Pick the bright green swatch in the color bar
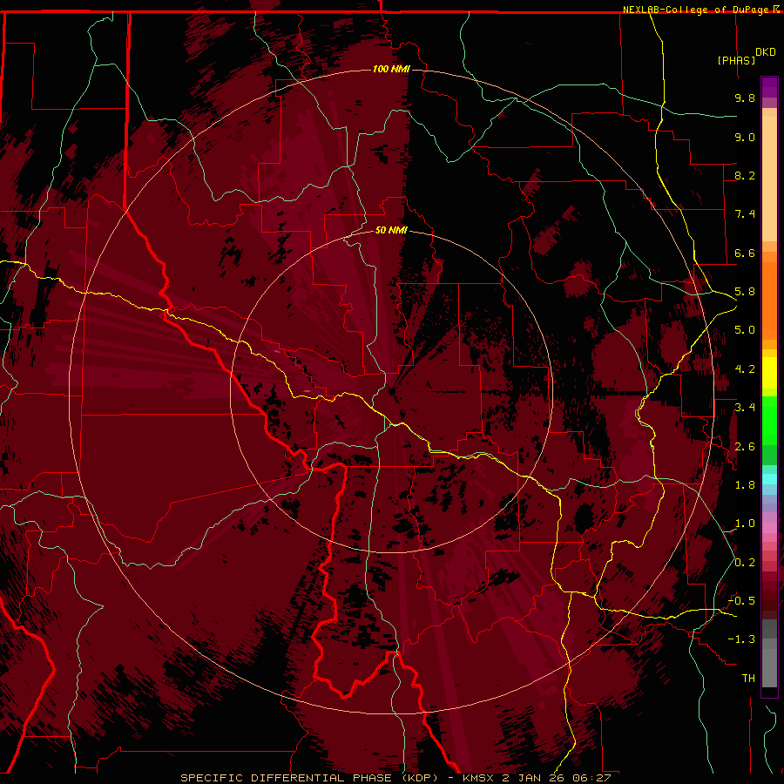The image size is (784, 784). coord(769,420)
